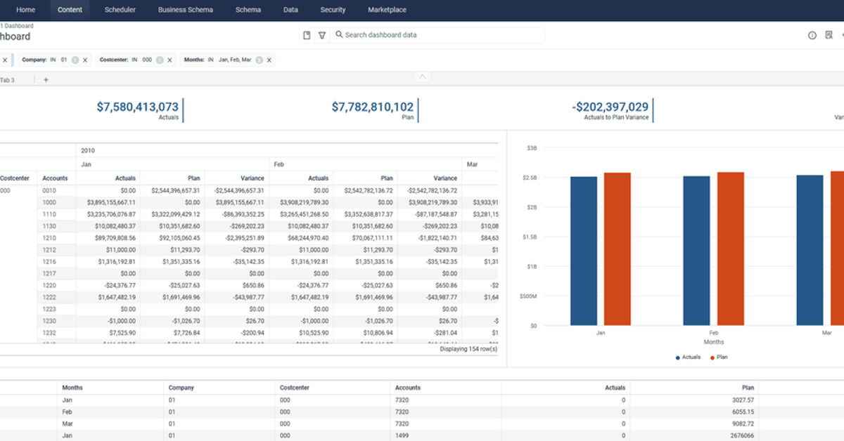
Task: Sort by Actuals column in bottom table
Action: (x=615, y=388)
